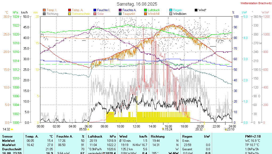Click the purple Feuchte A. legend square
272x154 pixels.
click(120, 10)
